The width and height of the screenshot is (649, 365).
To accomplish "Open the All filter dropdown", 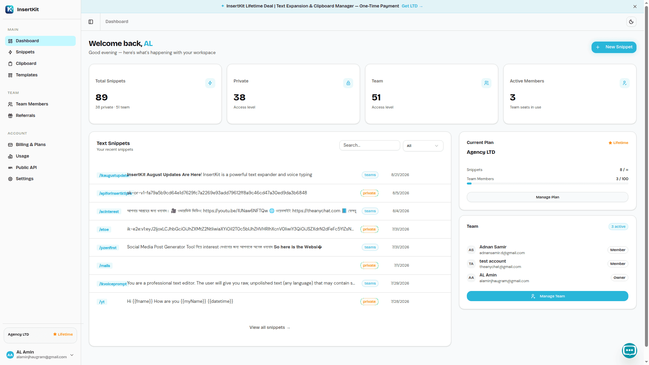I will point(423,146).
